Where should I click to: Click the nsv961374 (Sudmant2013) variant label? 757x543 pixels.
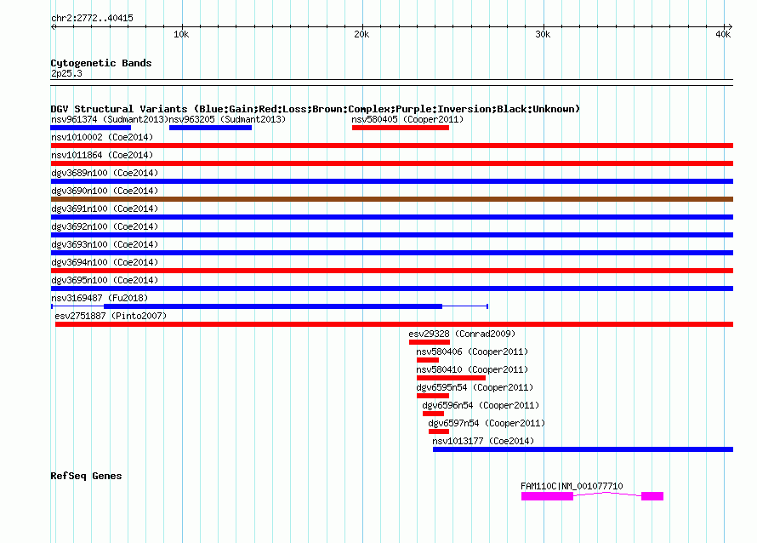click(x=109, y=119)
